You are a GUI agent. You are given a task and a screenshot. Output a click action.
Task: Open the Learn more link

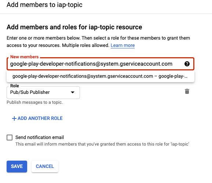[123, 45]
